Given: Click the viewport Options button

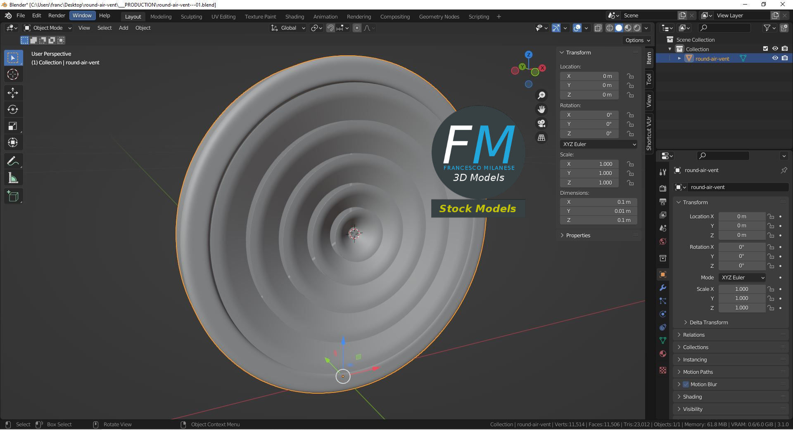Looking at the screenshot, I should pyautogui.click(x=638, y=40).
